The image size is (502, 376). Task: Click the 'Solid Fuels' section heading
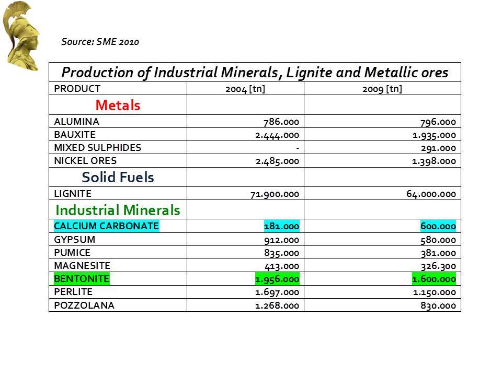coord(118,177)
